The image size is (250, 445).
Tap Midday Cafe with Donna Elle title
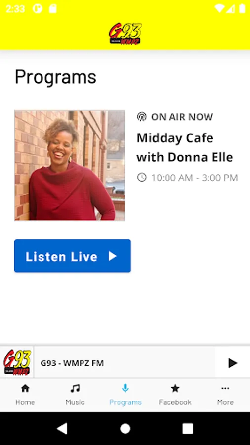tap(185, 147)
